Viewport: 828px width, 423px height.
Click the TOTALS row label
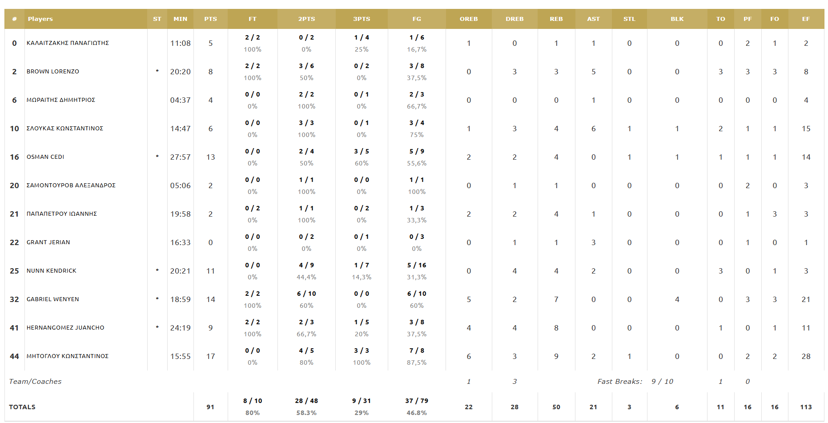click(22, 407)
